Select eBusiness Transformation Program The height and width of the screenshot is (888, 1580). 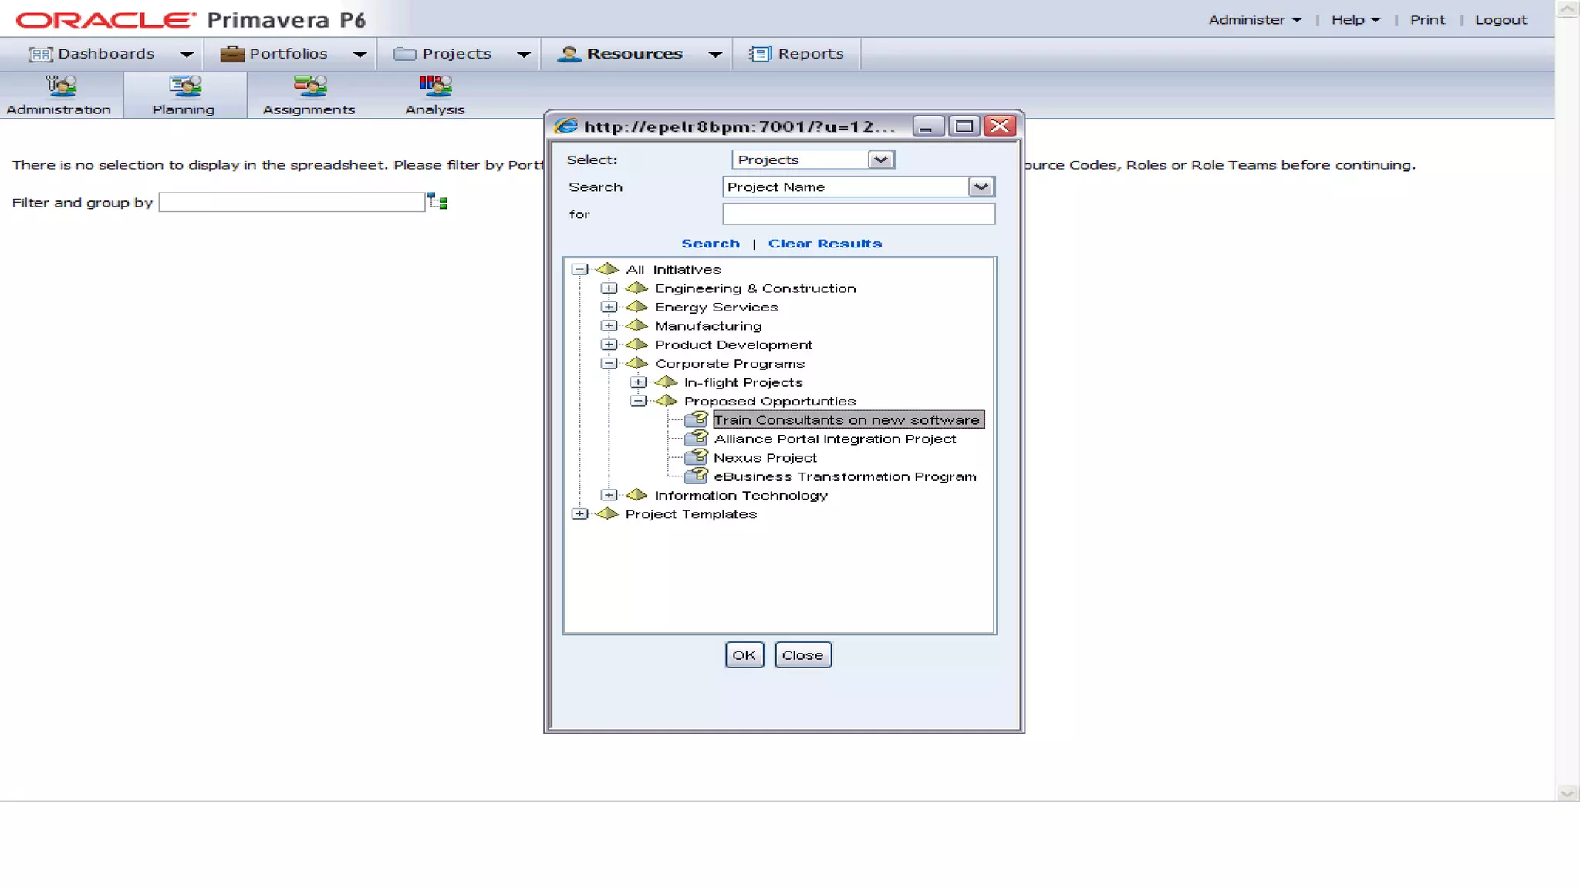pyautogui.click(x=845, y=476)
